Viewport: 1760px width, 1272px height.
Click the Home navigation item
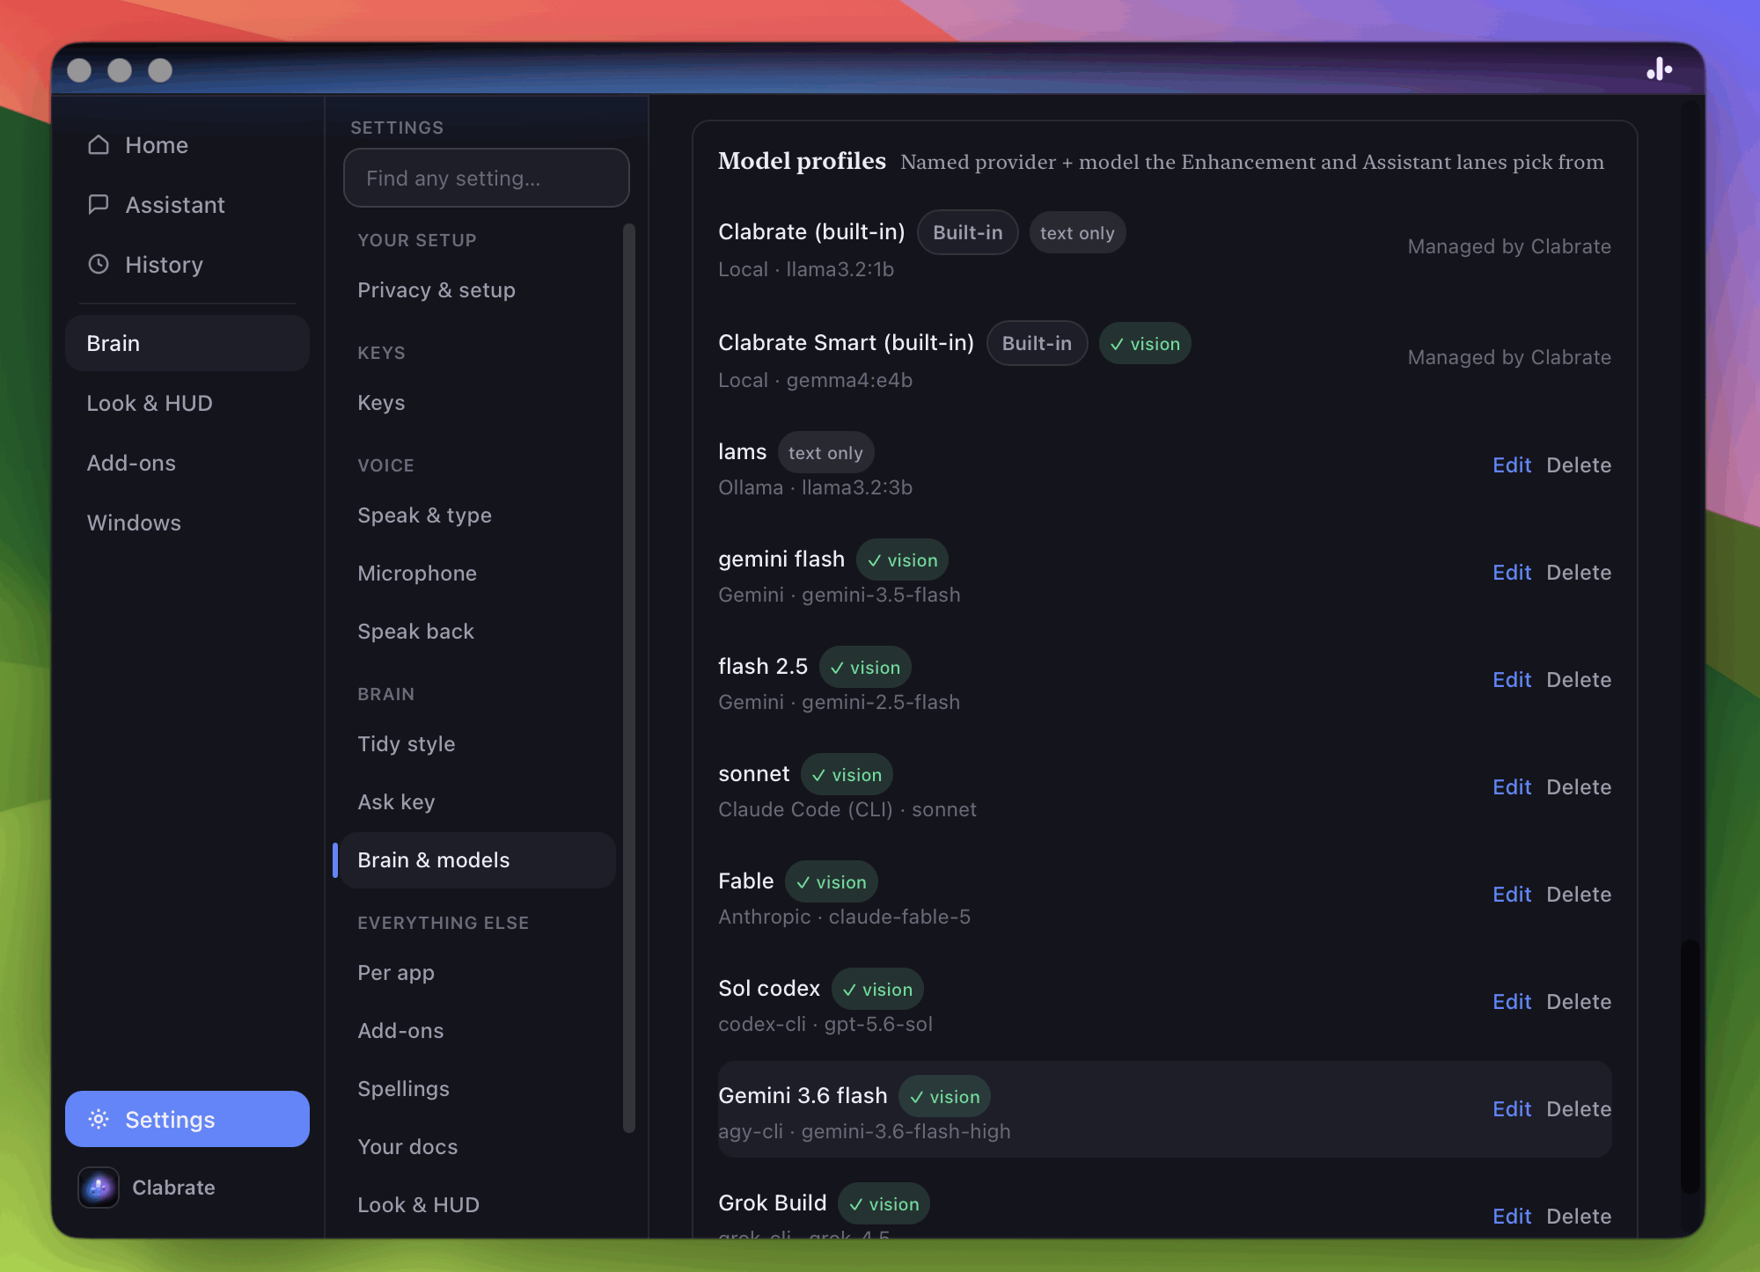(187, 145)
